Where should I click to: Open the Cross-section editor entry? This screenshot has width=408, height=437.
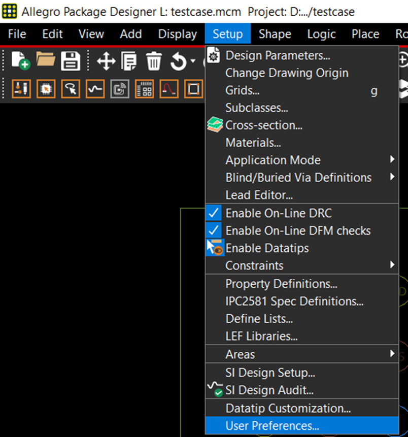[x=263, y=125]
